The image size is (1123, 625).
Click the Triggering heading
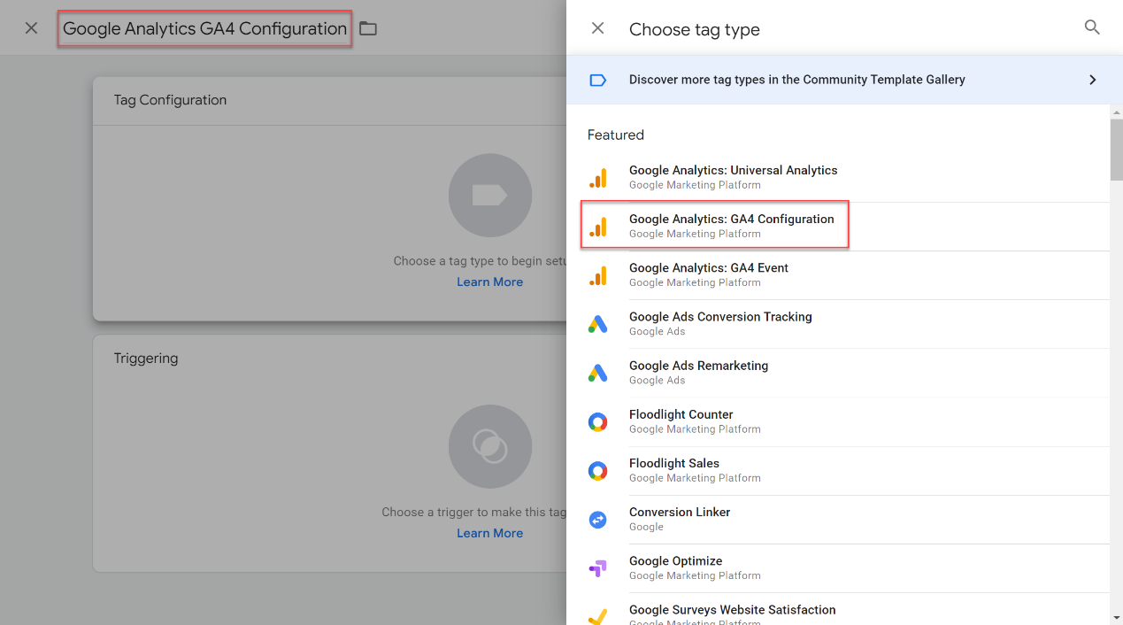tap(146, 359)
